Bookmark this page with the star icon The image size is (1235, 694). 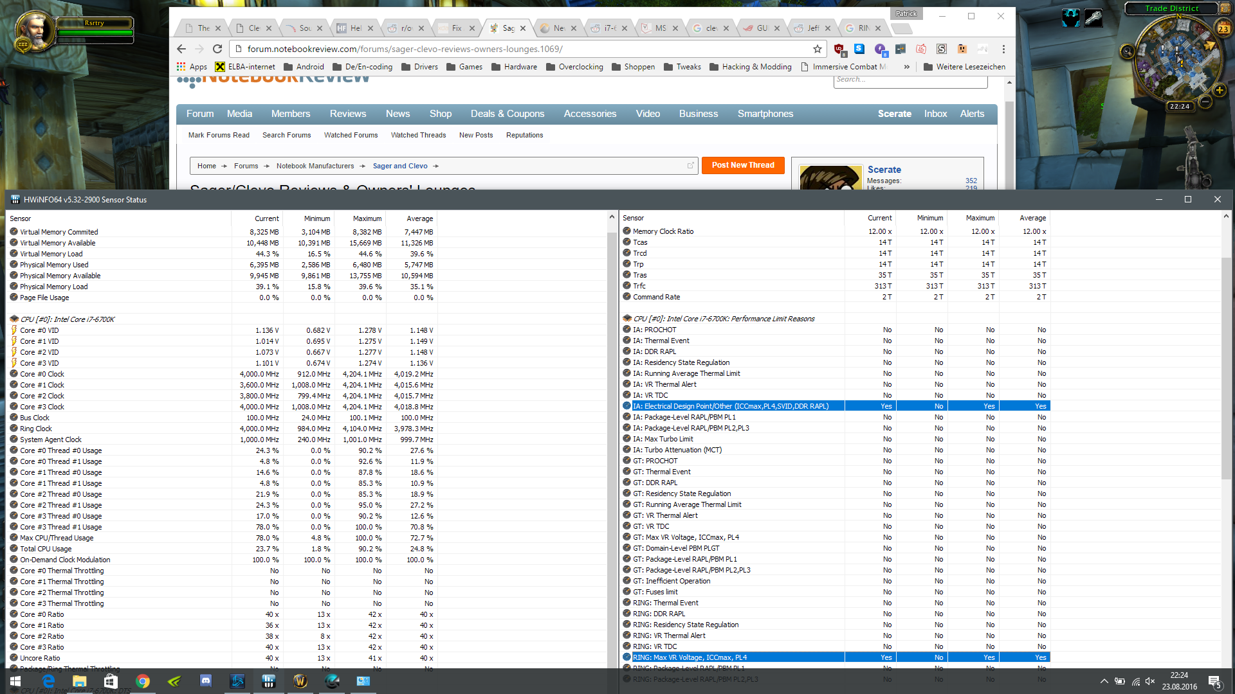pos(818,49)
